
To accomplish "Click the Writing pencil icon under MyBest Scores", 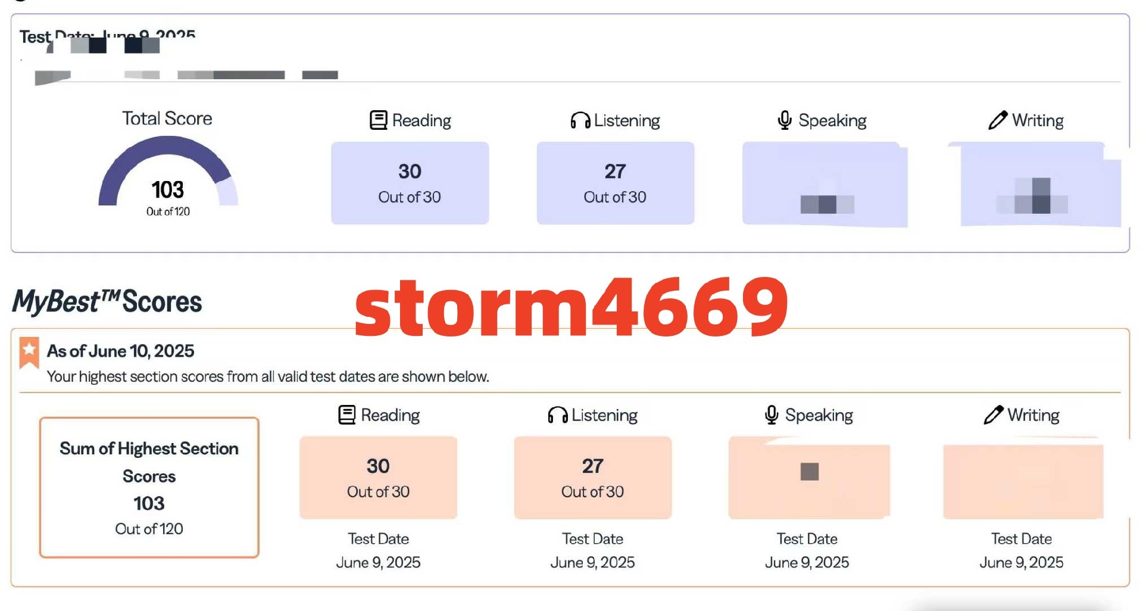I will pyautogui.click(x=994, y=414).
